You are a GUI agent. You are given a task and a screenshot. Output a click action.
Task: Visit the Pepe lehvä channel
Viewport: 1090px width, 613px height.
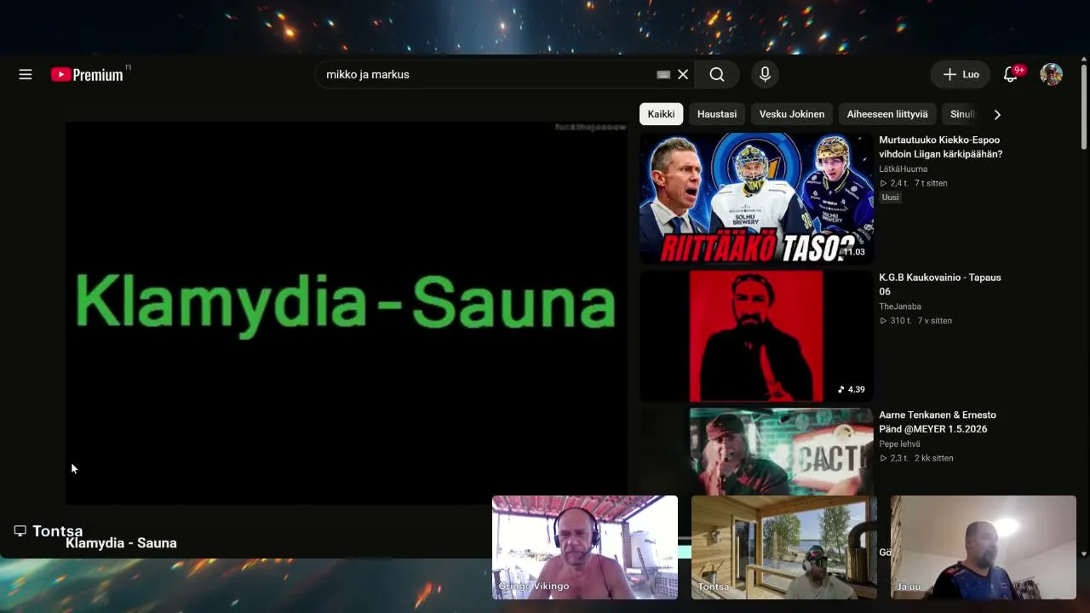(899, 444)
